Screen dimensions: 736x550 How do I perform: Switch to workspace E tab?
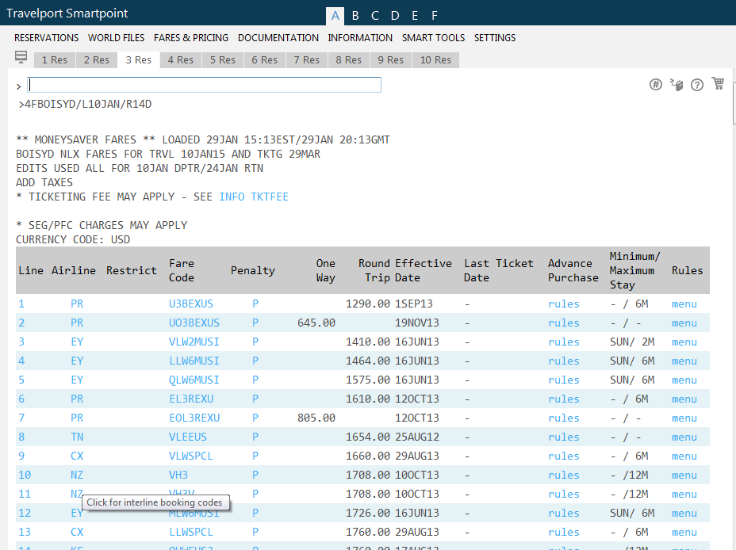(x=415, y=16)
